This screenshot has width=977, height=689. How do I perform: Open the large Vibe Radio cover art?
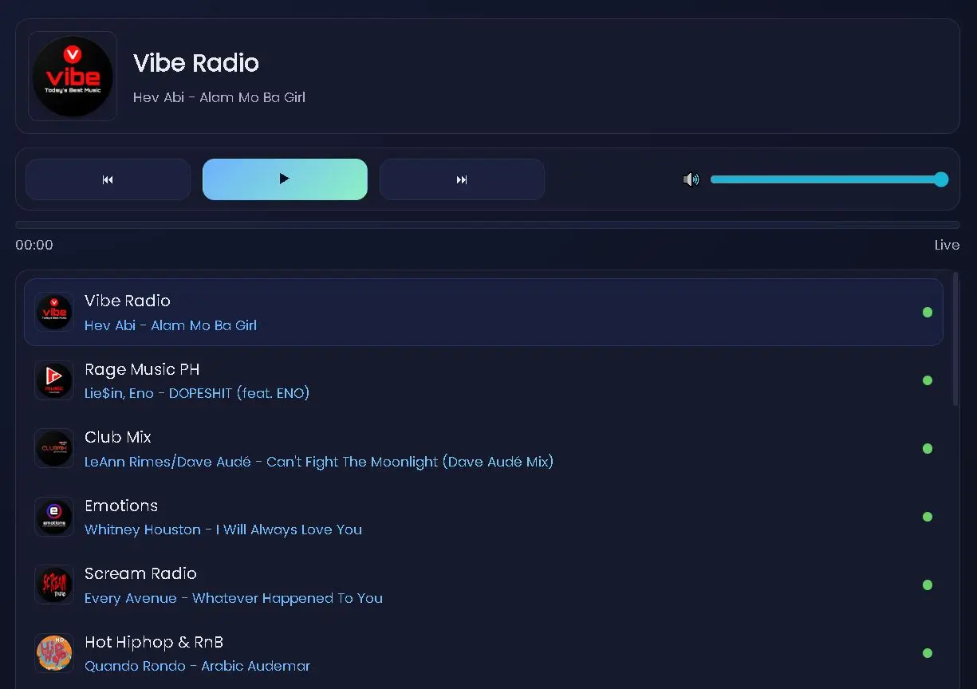(x=73, y=76)
